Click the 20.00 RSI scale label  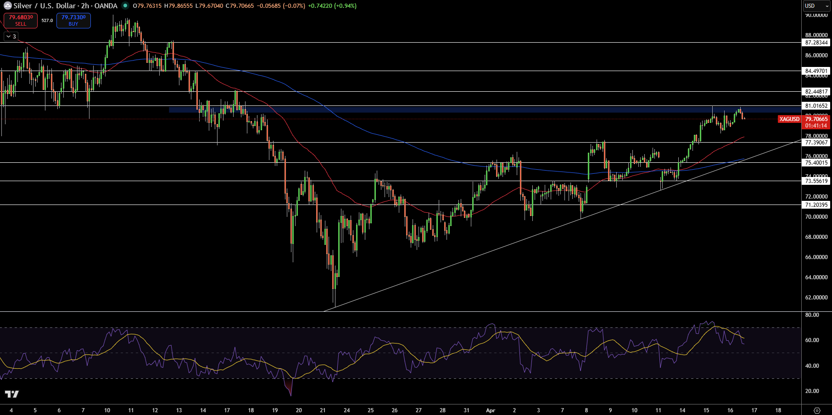(x=812, y=391)
